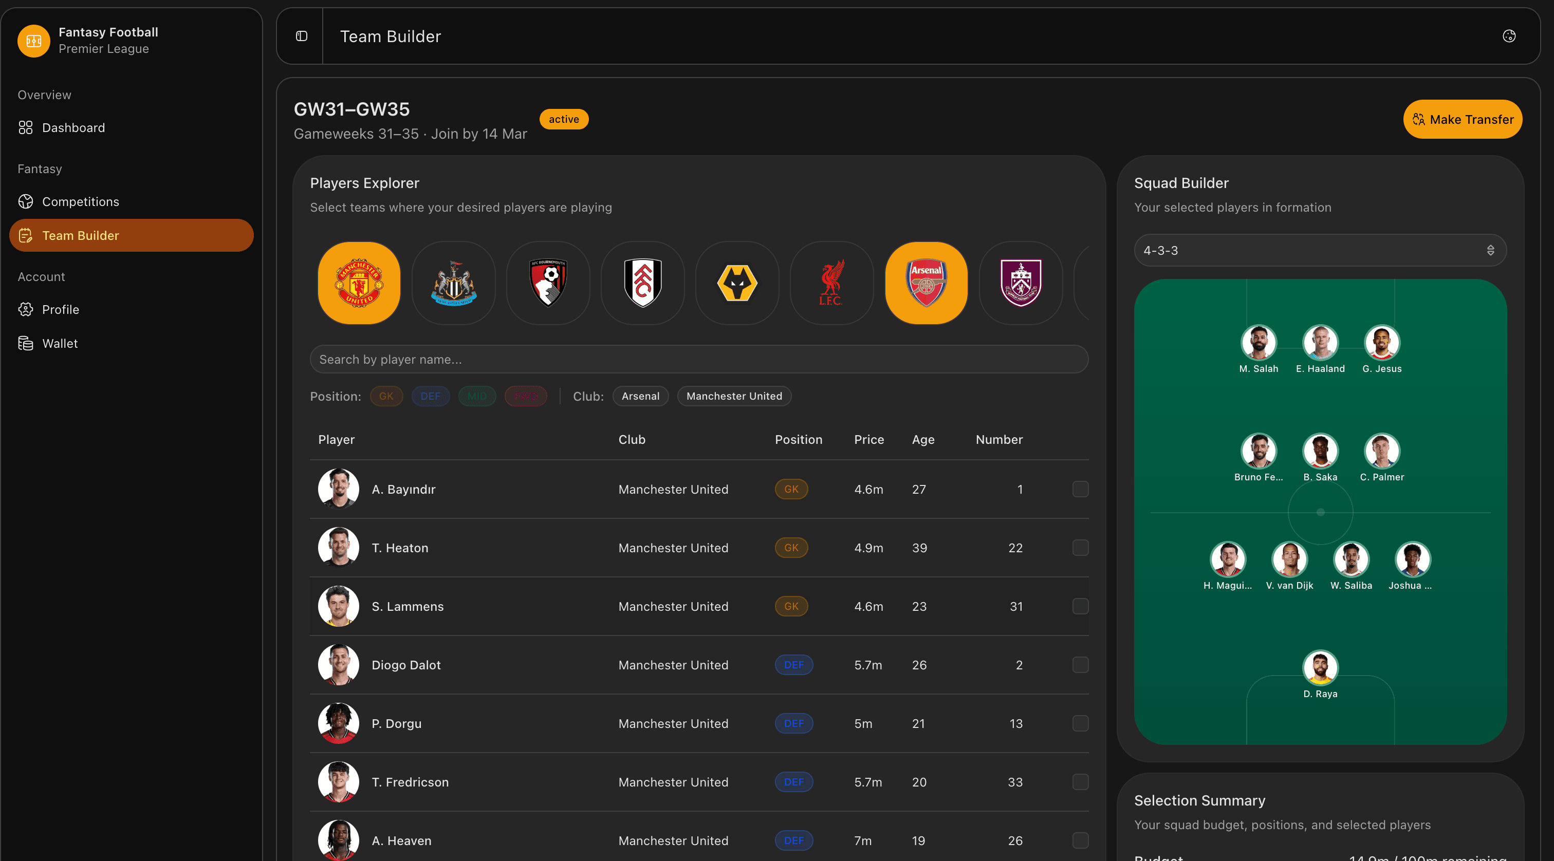The width and height of the screenshot is (1554, 861).
Task: Click Bruno Fernandes avatar on pitch
Action: [1259, 451]
